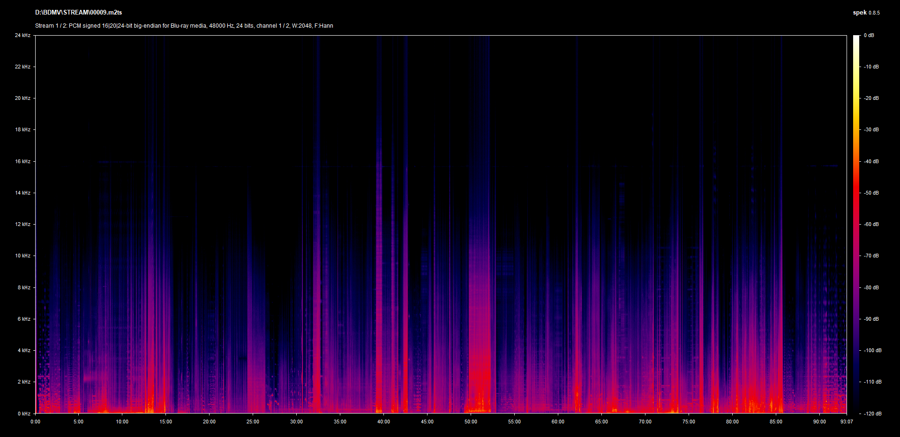Image resolution: width=900 pixels, height=437 pixels.
Task: Click the -120 dB label on color scale
Action: (872, 414)
